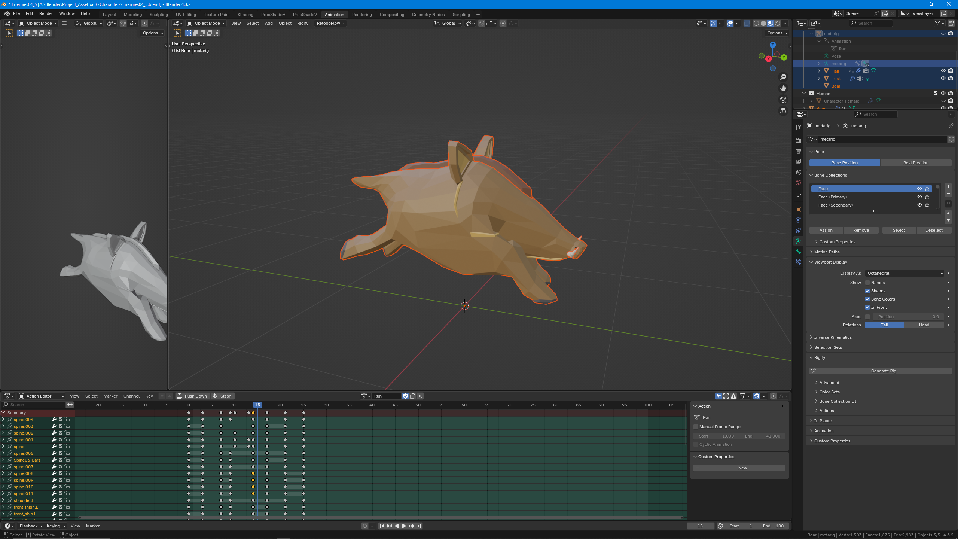Expand the Inverse Kinematics panel
Viewport: 958px width, 539px height.
(x=833, y=337)
